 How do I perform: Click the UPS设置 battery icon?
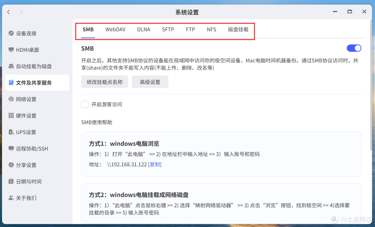point(11,132)
